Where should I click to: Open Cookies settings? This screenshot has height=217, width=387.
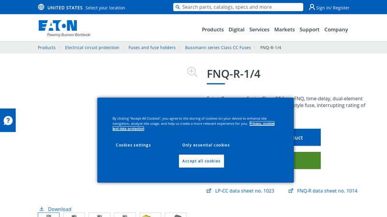tap(133, 145)
